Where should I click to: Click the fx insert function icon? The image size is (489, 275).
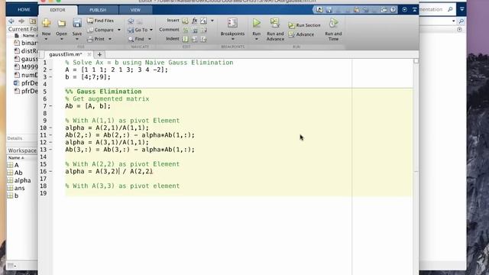pos(195,21)
